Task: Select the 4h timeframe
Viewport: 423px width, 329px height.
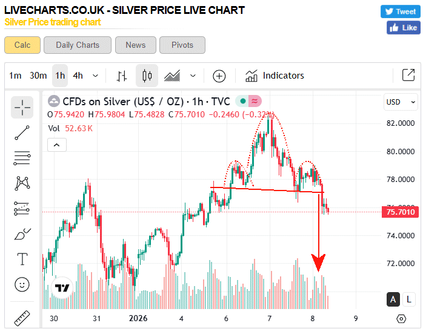Action: click(x=78, y=76)
